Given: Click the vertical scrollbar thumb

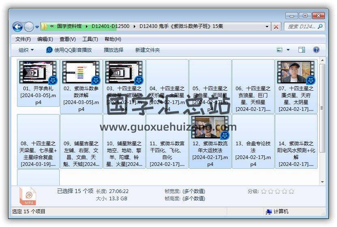Looking at the screenshot, I should click(322, 108).
